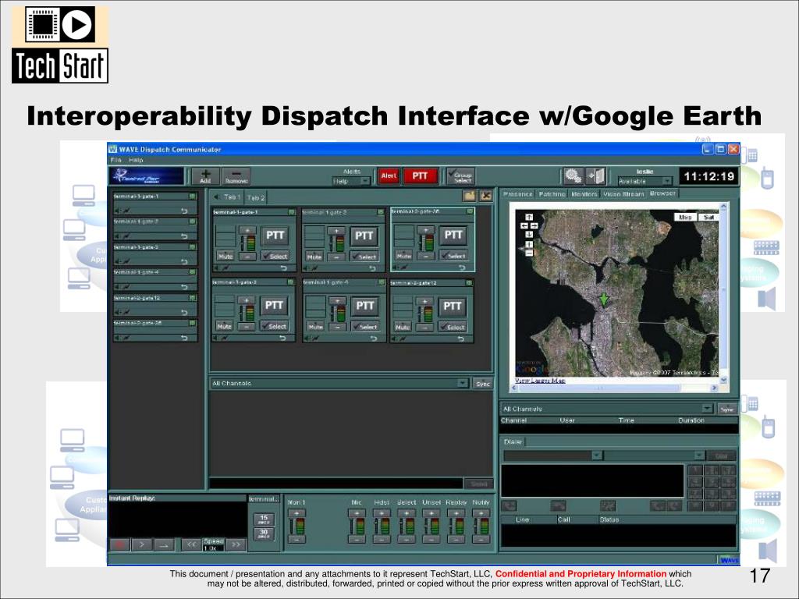The height and width of the screenshot is (599, 799).
Task: Open the File menu
Action: pyautogui.click(x=115, y=160)
